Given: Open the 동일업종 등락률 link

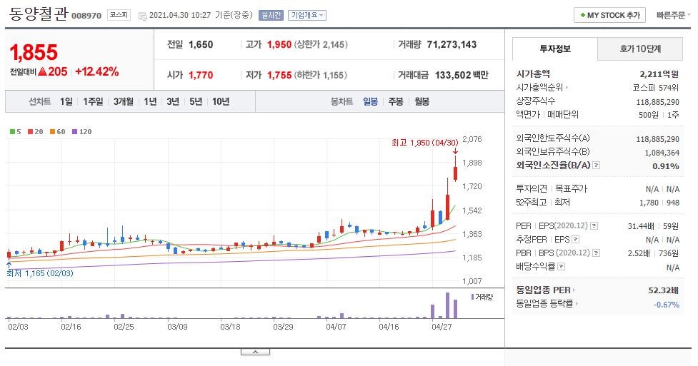Looking at the screenshot, I should point(547,304).
